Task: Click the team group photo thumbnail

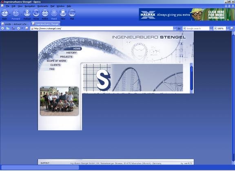Action: [x=59, y=101]
